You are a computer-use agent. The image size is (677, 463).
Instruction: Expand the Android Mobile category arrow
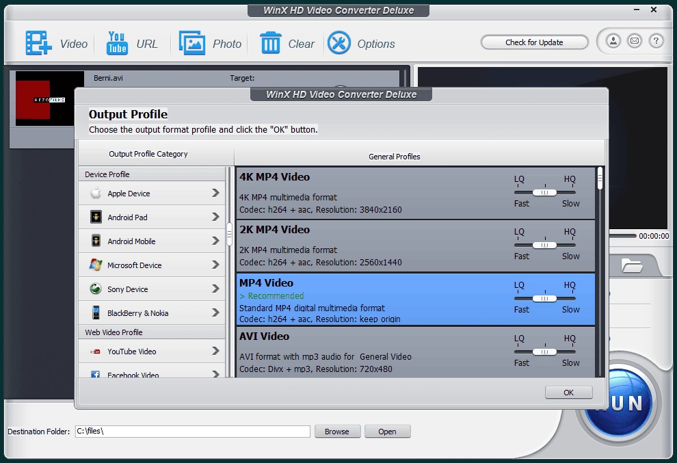pos(215,241)
